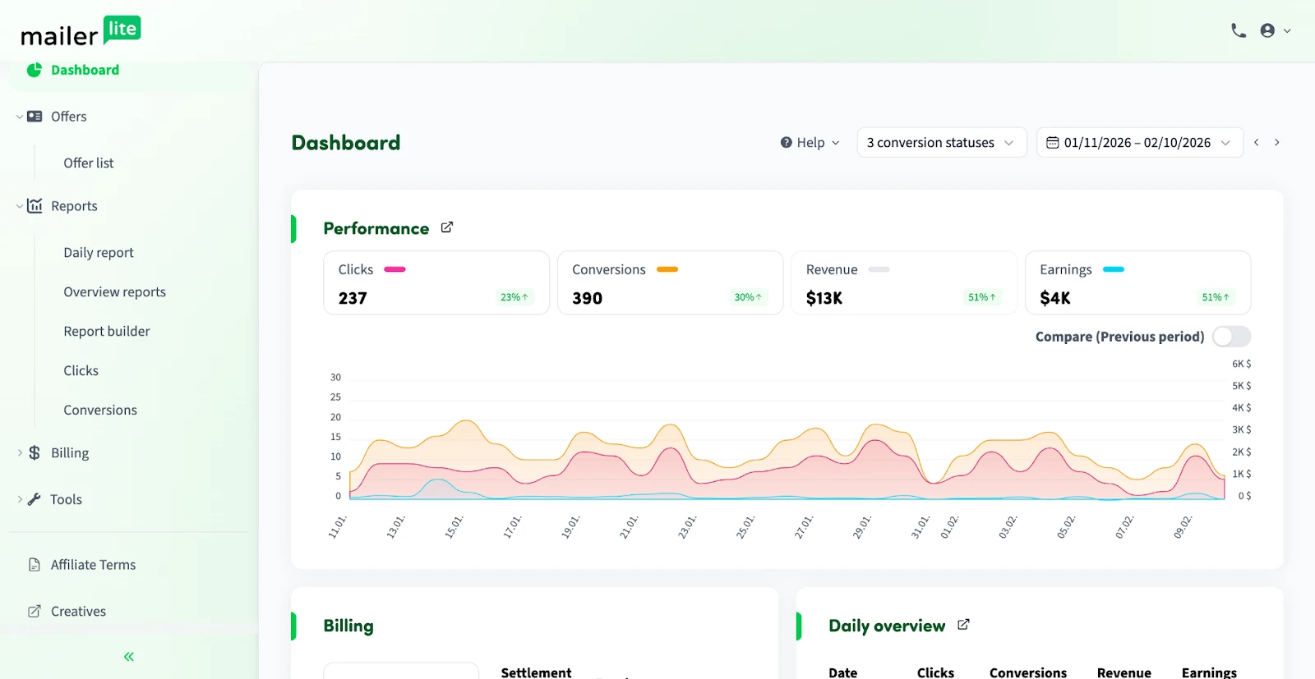Toggle the Clicks series in chart
This screenshot has width=1315, height=679.
tap(436, 282)
